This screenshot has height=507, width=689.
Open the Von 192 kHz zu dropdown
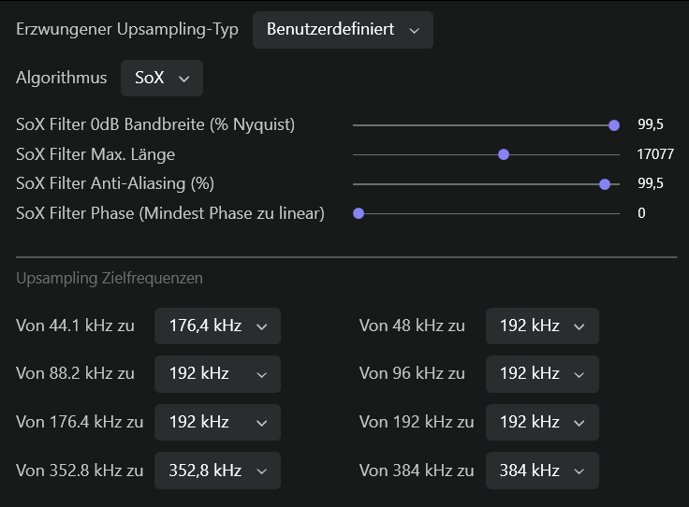pyautogui.click(x=541, y=422)
